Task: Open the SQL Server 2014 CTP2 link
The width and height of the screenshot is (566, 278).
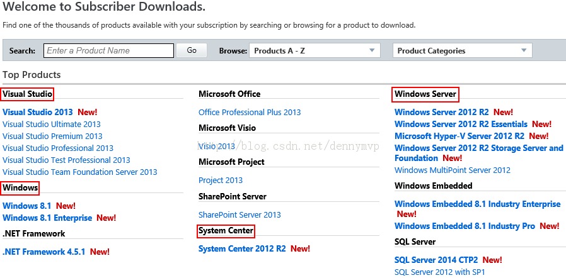Action: 436,260
